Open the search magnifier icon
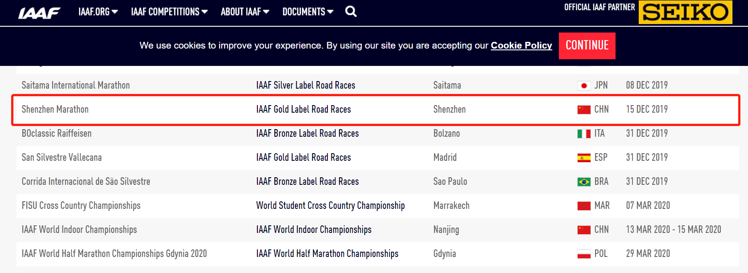The height and width of the screenshot is (273, 748). tap(351, 12)
